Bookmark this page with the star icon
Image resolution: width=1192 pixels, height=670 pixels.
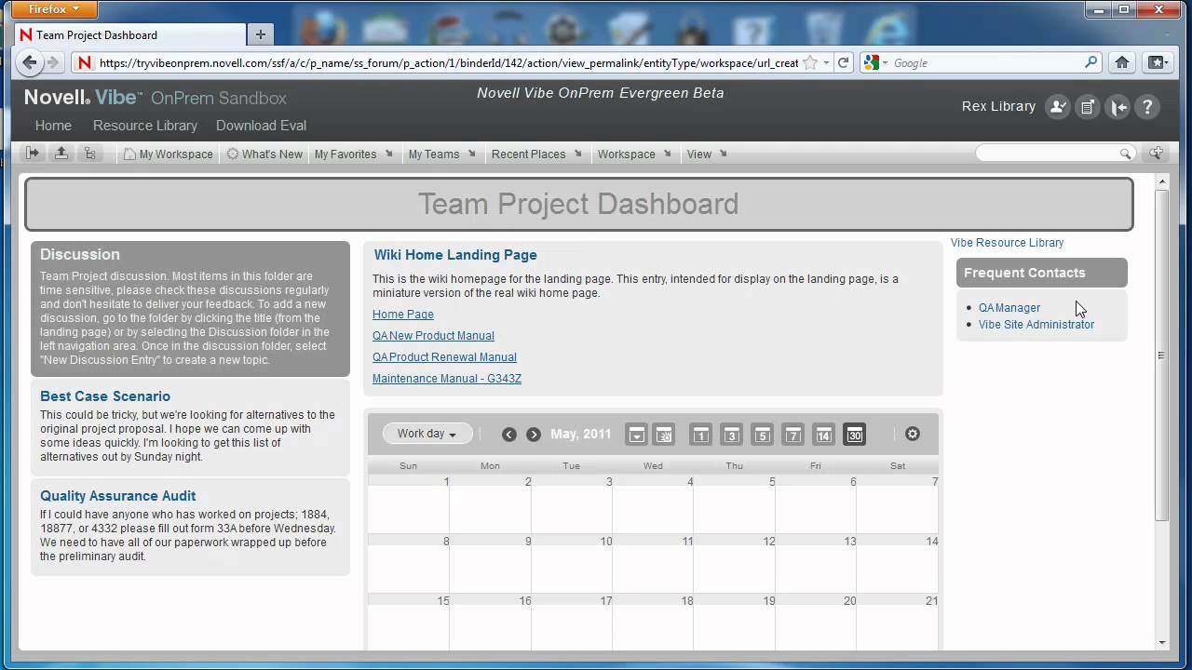tap(810, 62)
